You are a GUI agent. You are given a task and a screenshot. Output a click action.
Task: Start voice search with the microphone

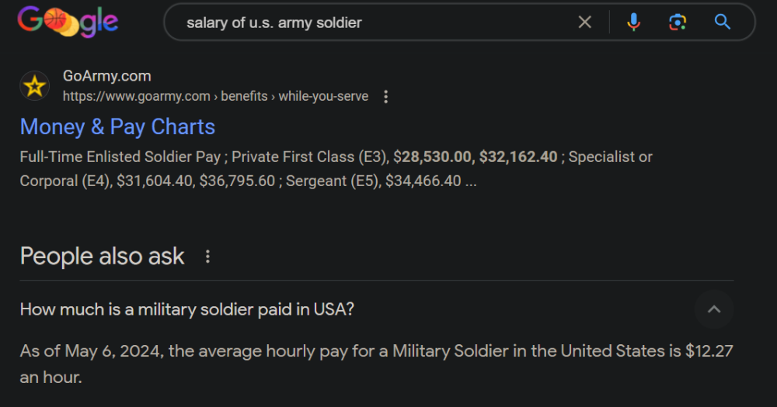point(633,22)
